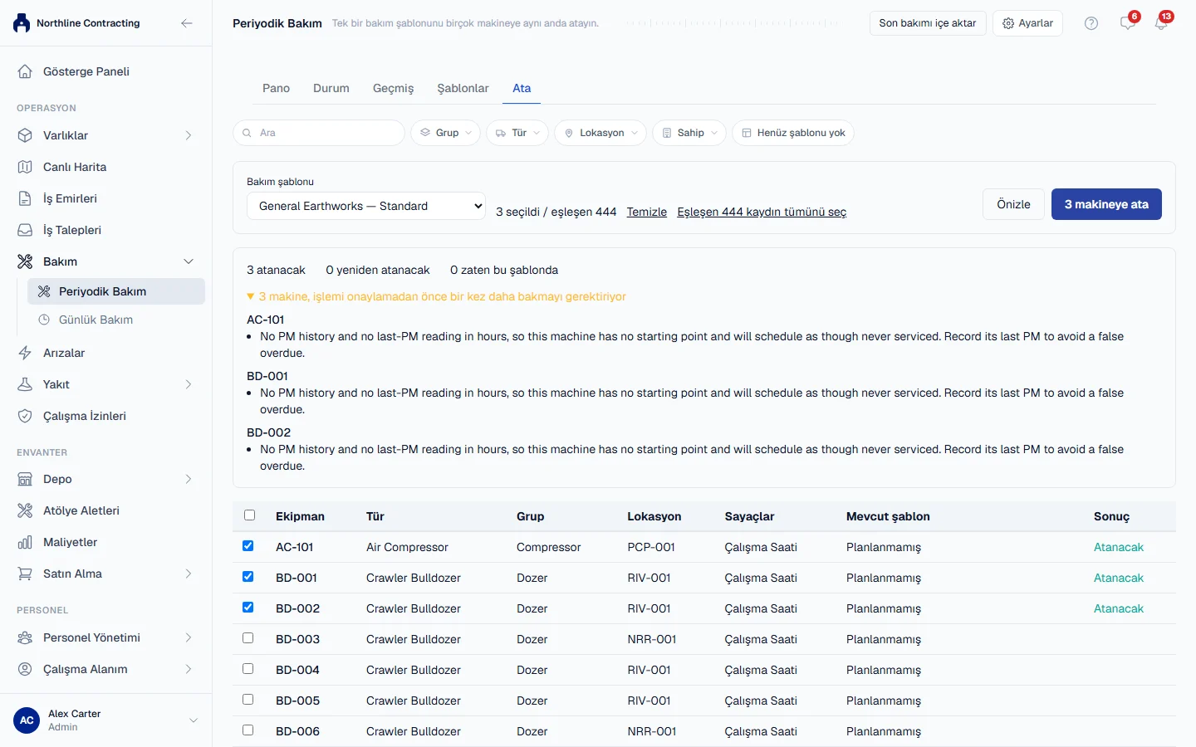Uncheck the BD-001 row checkbox

248,577
